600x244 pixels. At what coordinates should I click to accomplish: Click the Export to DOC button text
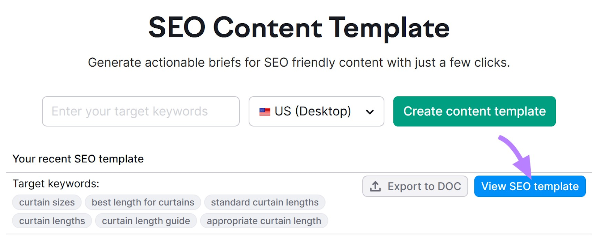[424, 186]
